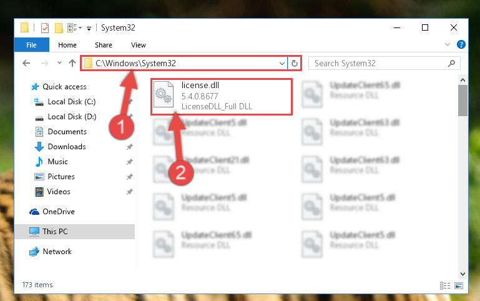480x301 pixels.
Task: Open the File menu tab
Action: (x=32, y=45)
